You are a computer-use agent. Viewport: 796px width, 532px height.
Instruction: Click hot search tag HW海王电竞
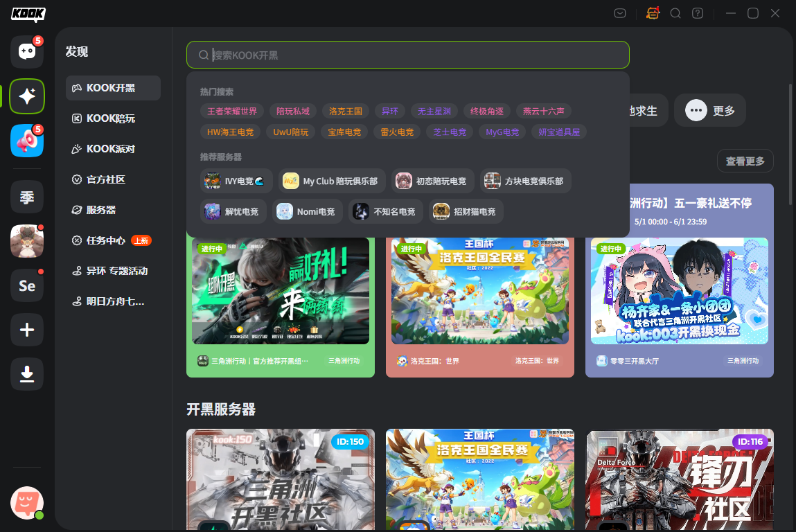231,132
